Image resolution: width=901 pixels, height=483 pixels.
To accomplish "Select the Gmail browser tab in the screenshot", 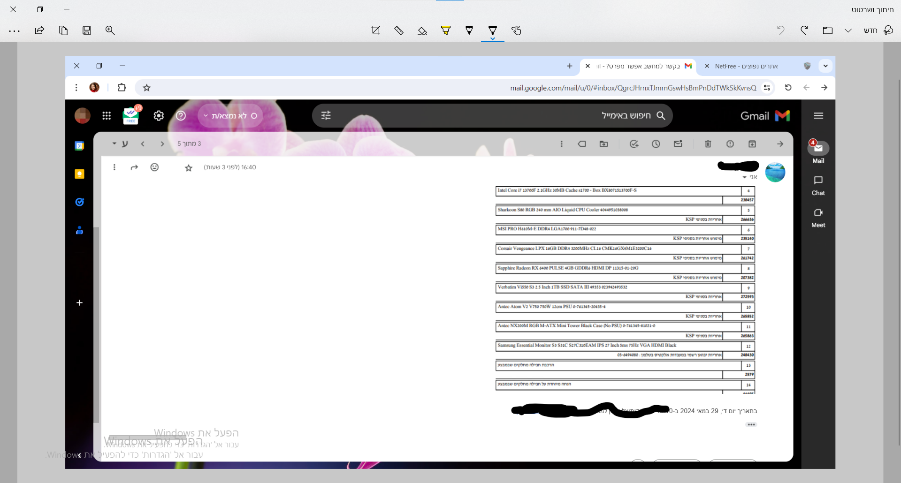I will 638,66.
